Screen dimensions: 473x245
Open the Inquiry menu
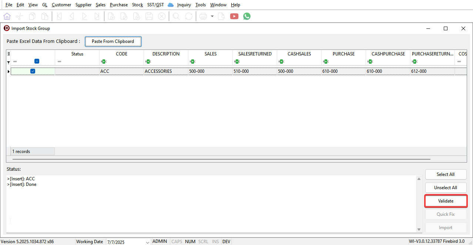point(184,5)
